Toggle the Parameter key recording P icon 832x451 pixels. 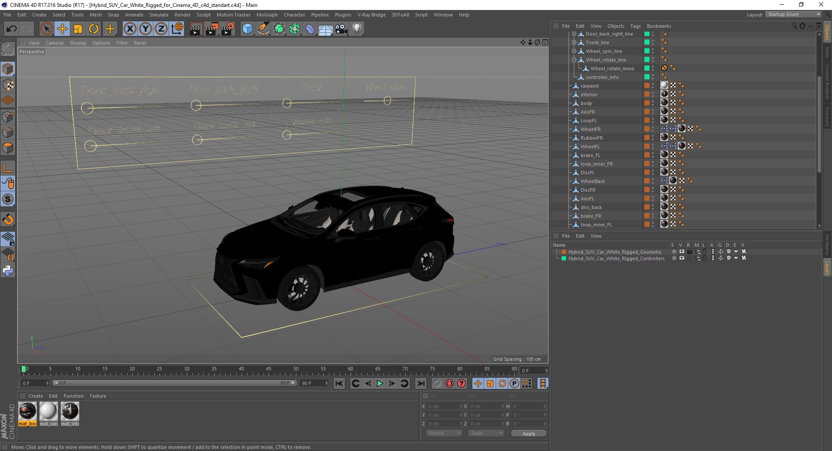[514, 383]
